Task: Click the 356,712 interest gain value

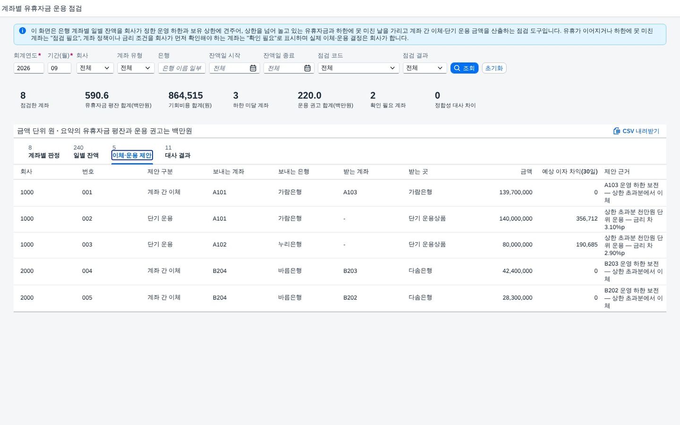Action: [587, 219]
